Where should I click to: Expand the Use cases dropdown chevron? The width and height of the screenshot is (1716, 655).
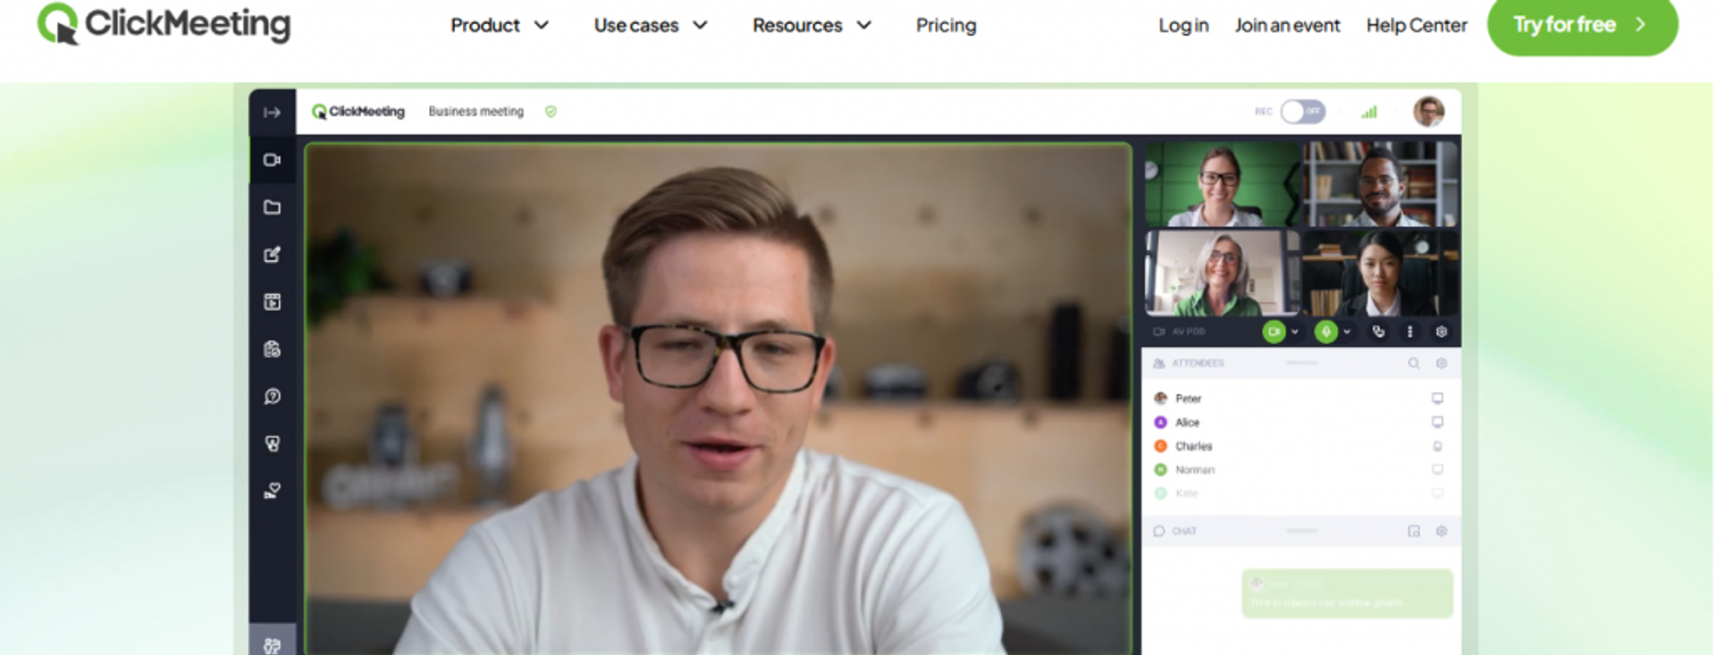tap(701, 25)
